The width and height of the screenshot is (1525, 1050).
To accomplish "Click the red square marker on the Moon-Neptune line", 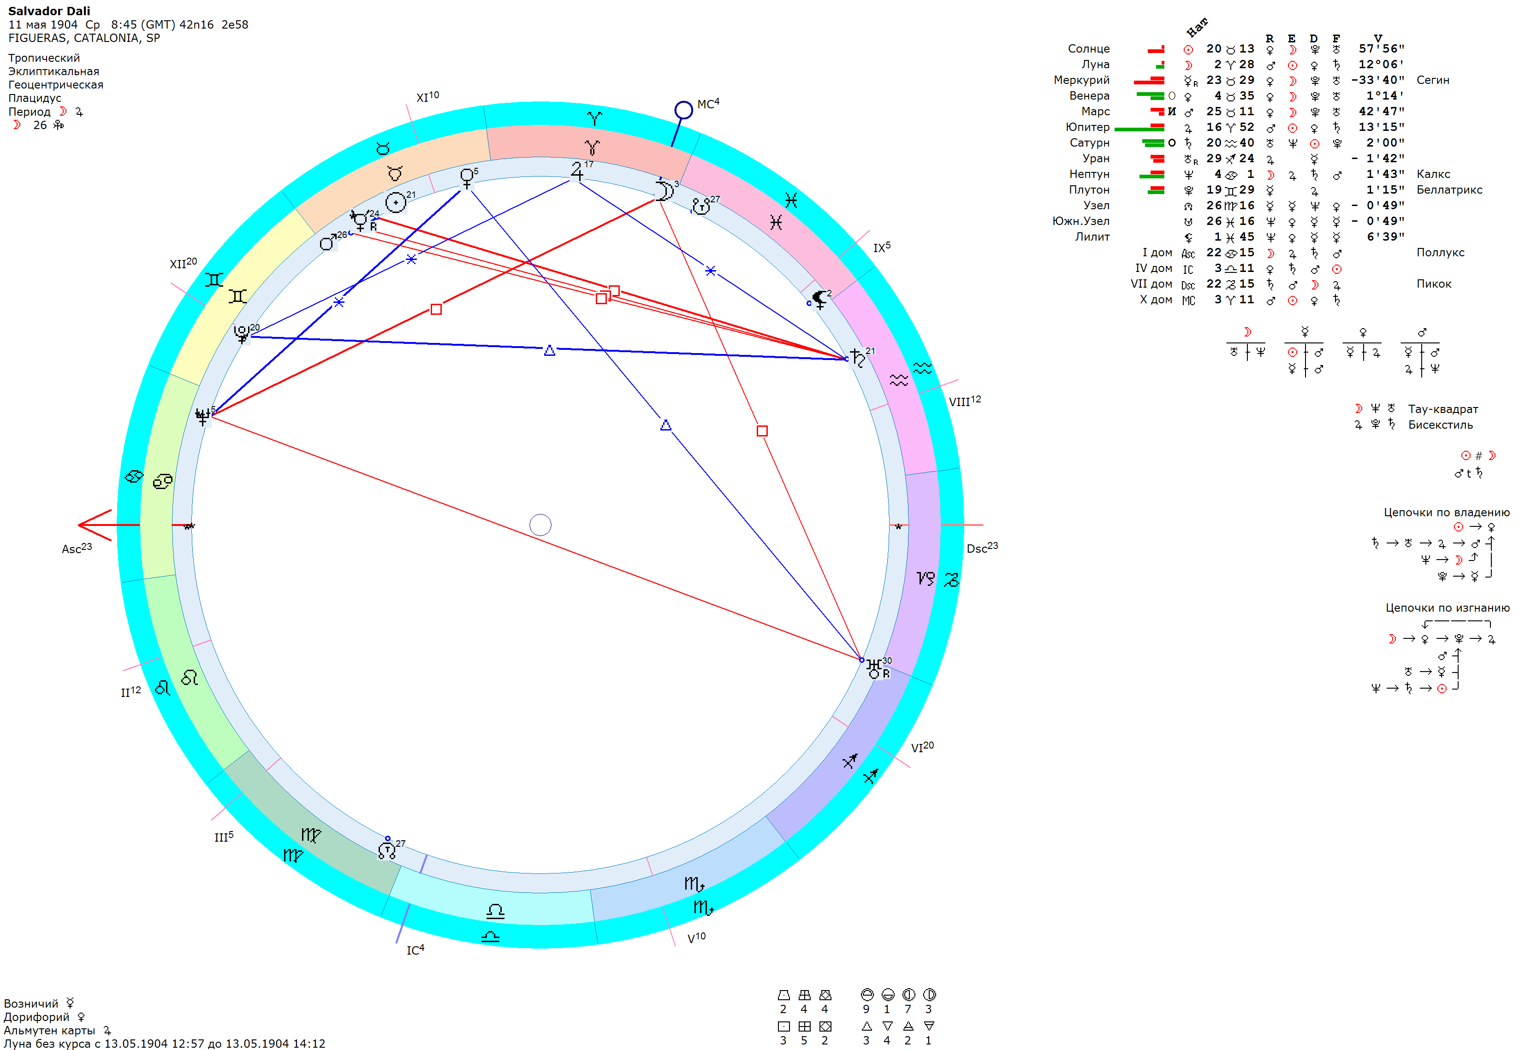I will [436, 309].
